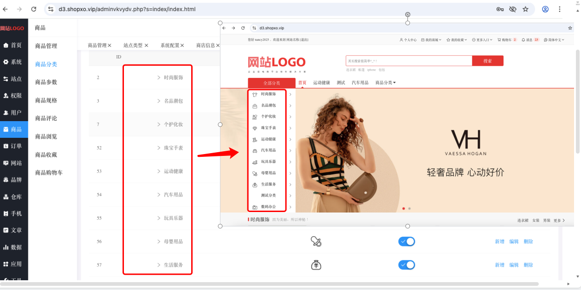The width and height of the screenshot is (581, 290).
Task: Click the ID cell reading 53
Action: click(x=99, y=171)
